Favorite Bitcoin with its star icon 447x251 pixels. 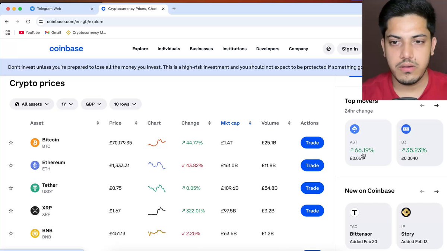click(11, 143)
